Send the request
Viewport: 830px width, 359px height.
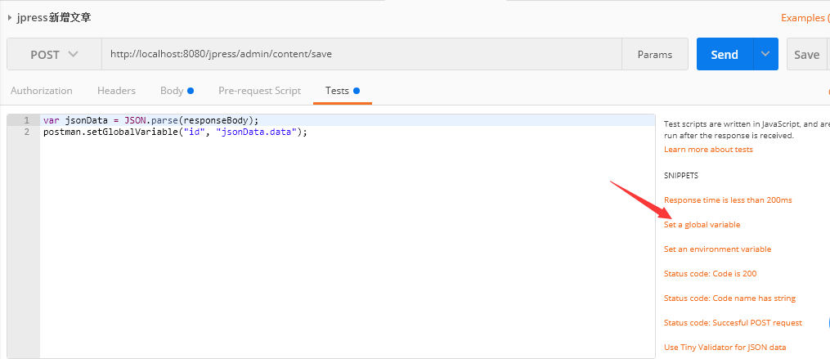pyautogui.click(x=725, y=55)
